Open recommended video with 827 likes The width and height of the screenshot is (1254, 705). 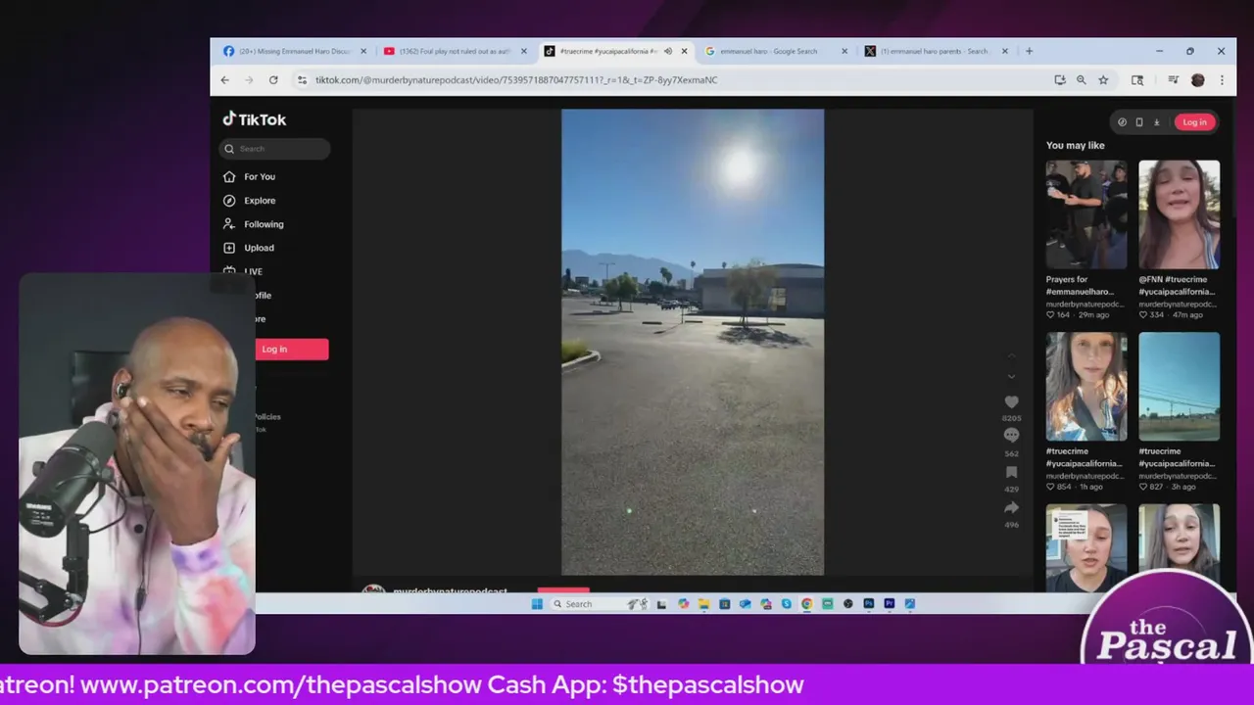click(x=1180, y=387)
